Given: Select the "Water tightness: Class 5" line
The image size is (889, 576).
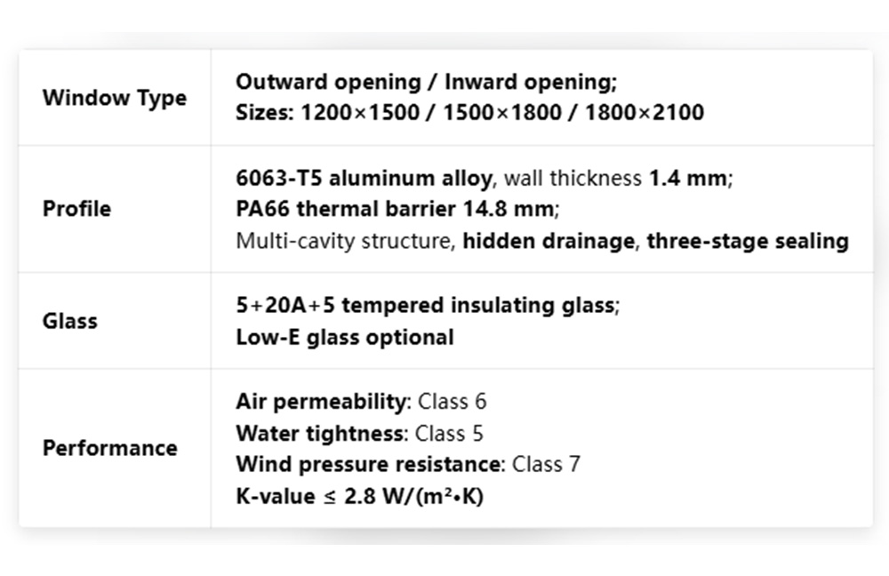Looking at the screenshot, I should click(x=360, y=433).
